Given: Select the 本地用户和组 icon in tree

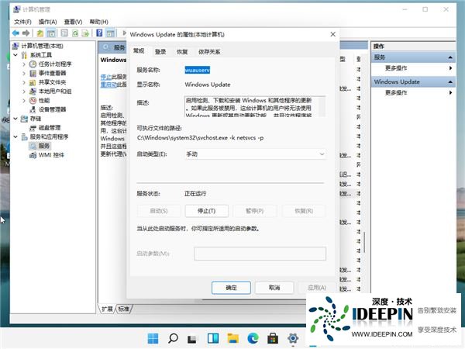Looking at the screenshot, I should pyautogui.click(x=33, y=92).
